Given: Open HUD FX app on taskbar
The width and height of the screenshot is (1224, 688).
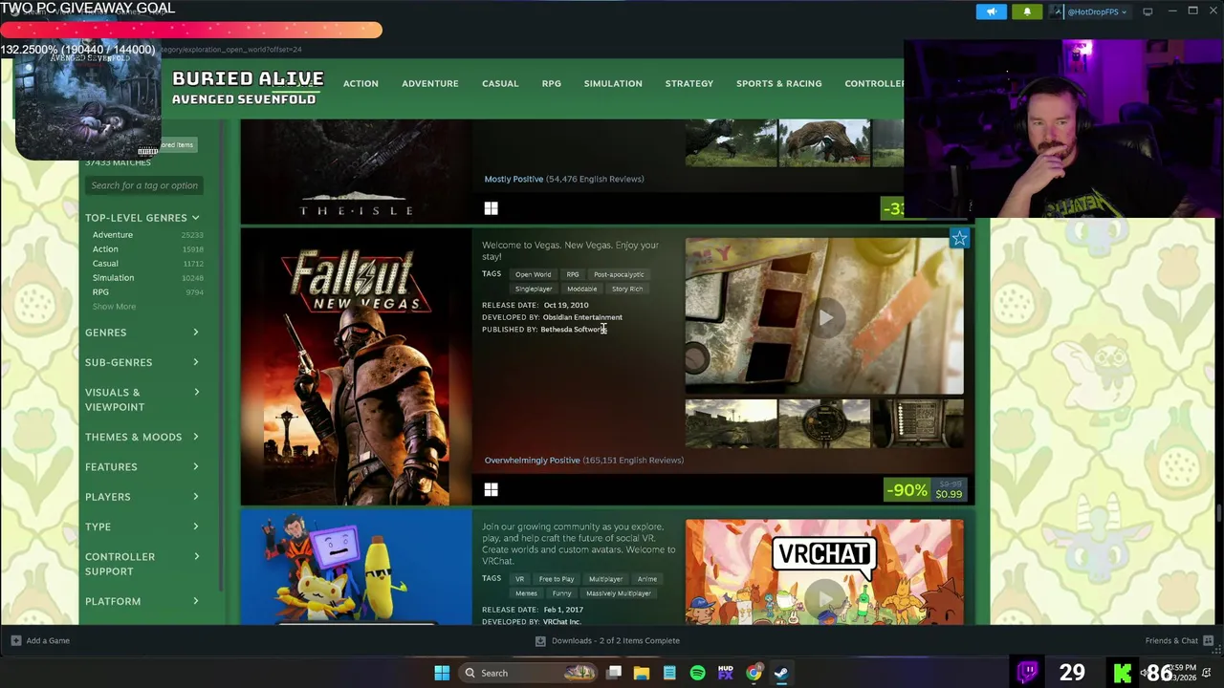Looking at the screenshot, I should [x=725, y=673].
